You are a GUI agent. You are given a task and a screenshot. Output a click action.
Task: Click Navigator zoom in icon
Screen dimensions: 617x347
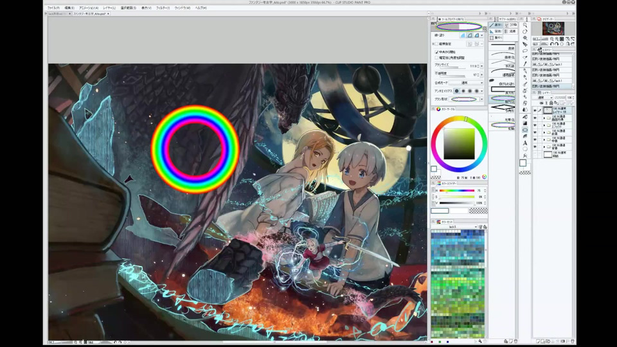tap(557, 39)
